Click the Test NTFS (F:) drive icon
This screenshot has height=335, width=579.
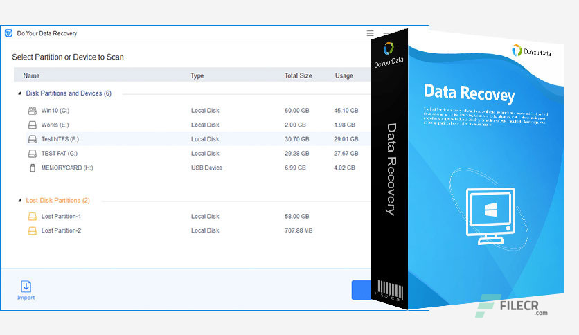pos(33,139)
